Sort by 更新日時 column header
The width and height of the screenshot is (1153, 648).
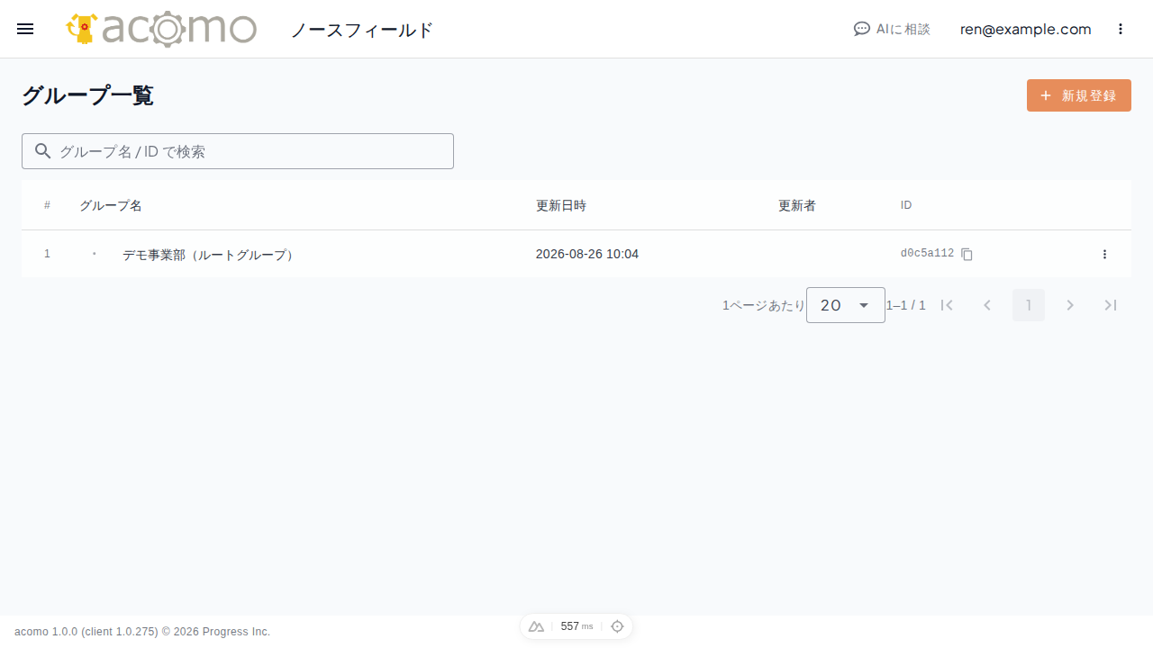click(561, 205)
